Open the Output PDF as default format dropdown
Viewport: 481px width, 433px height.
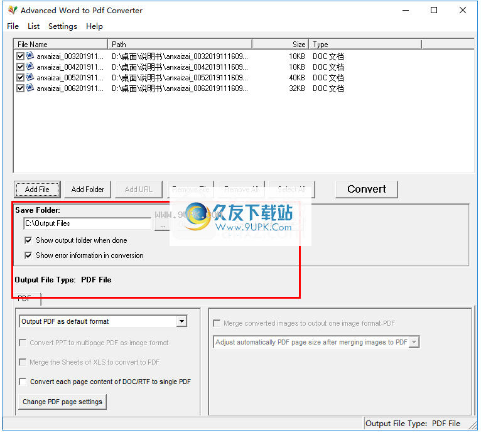coord(182,322)
